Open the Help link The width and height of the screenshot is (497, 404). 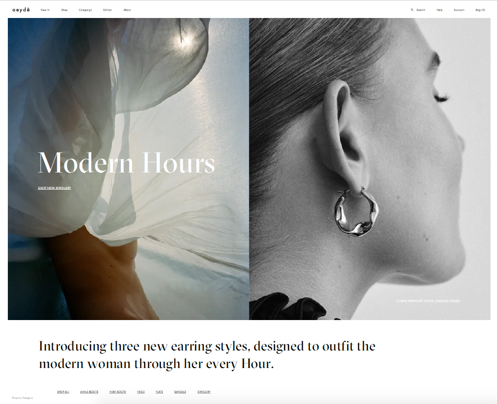[x=439, y=10]
